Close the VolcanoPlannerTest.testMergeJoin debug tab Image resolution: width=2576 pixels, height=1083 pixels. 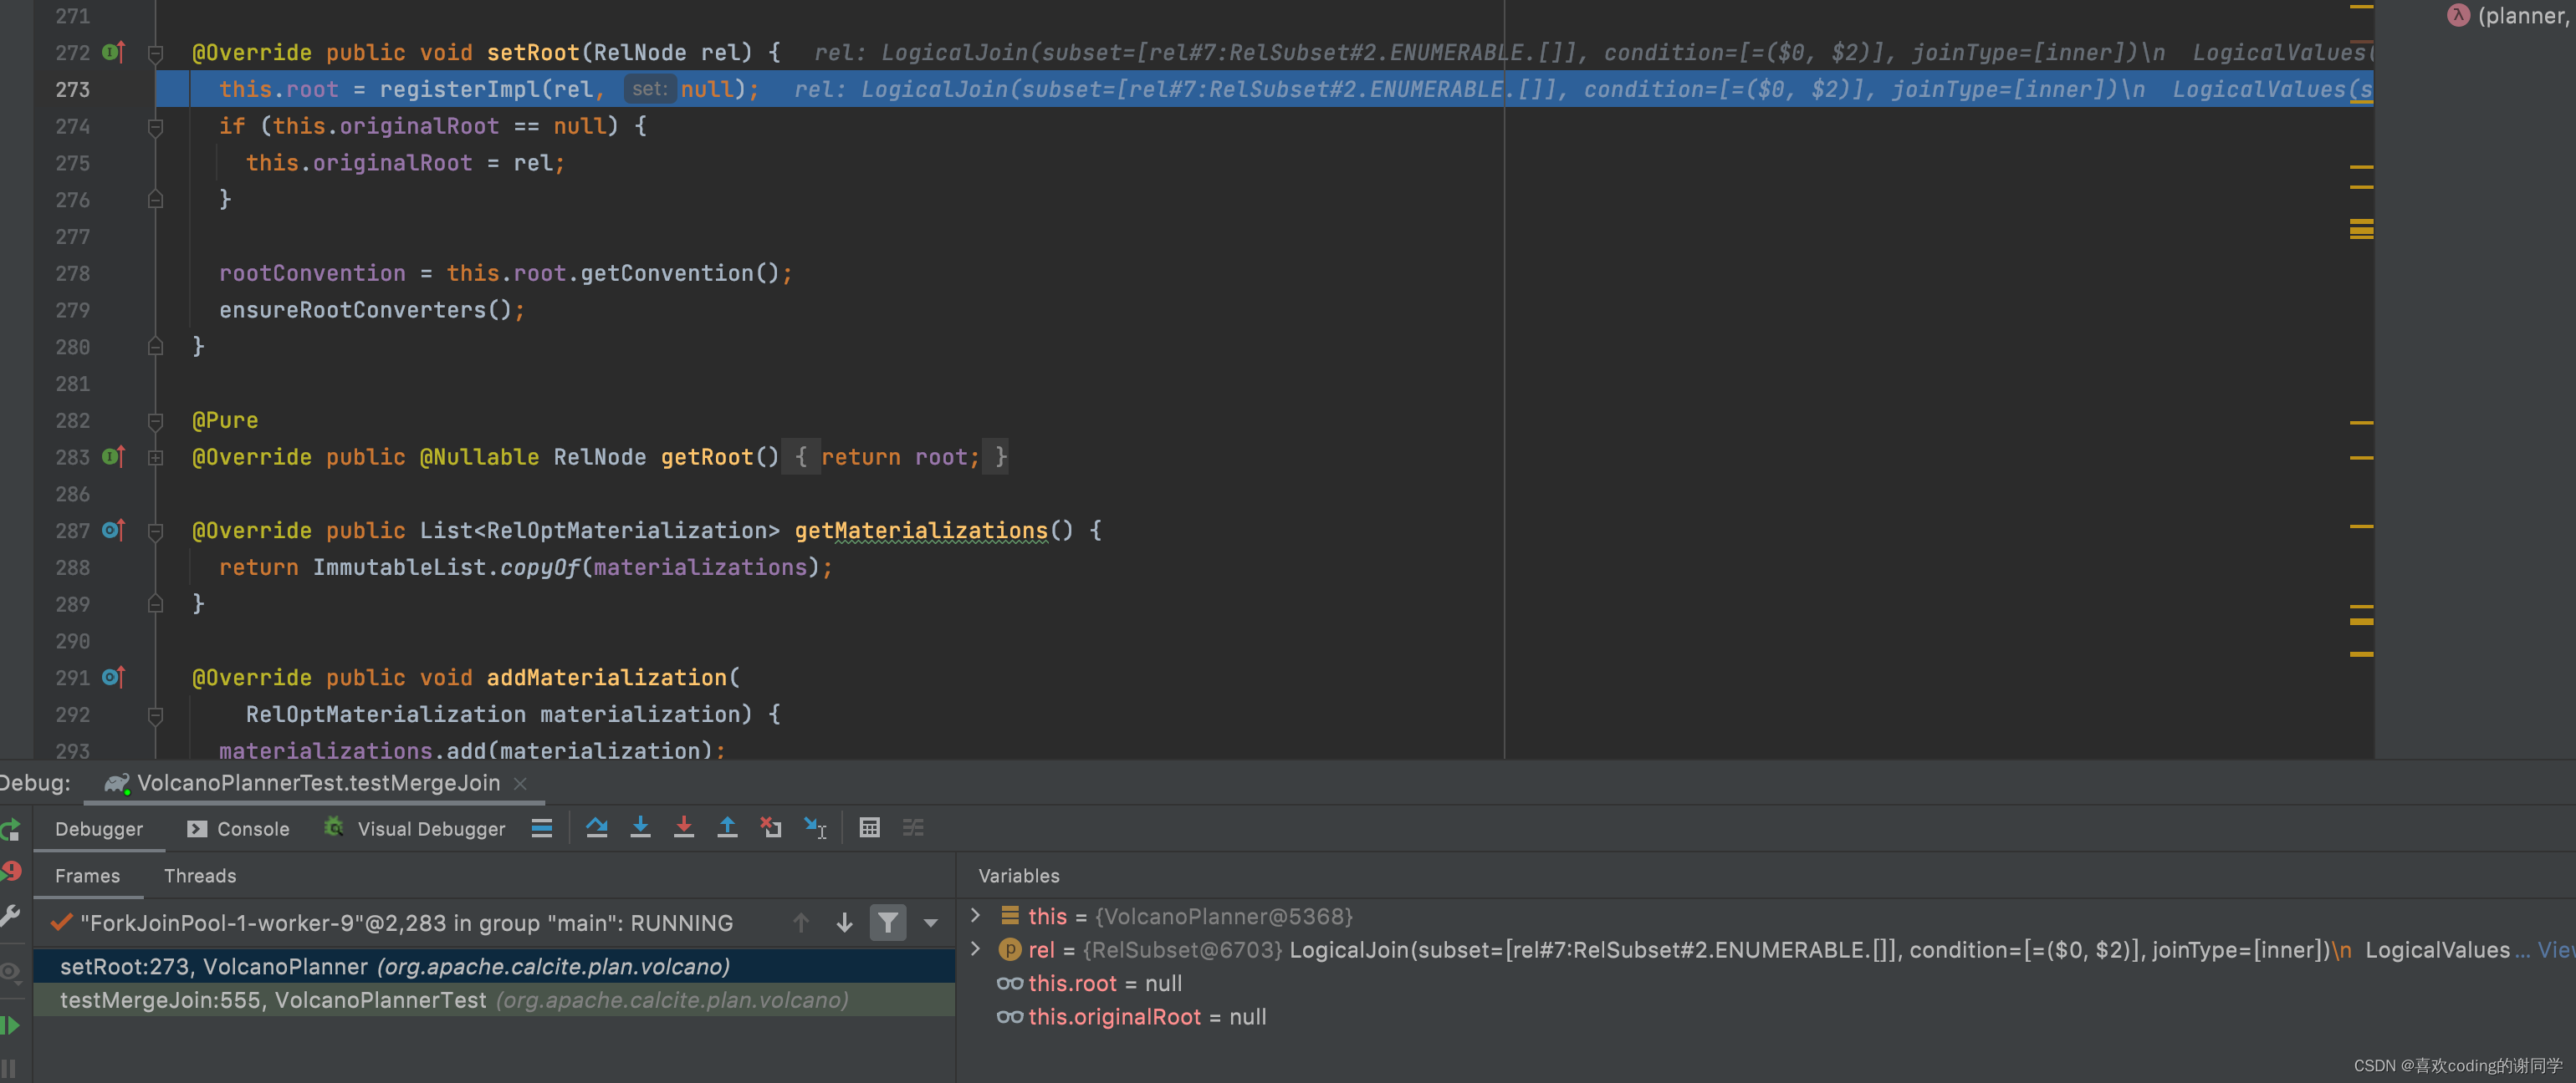click(520, 783)
